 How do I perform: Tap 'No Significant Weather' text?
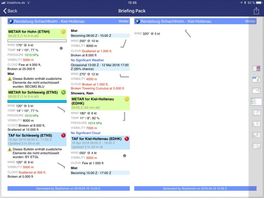[x=87, y=60]
